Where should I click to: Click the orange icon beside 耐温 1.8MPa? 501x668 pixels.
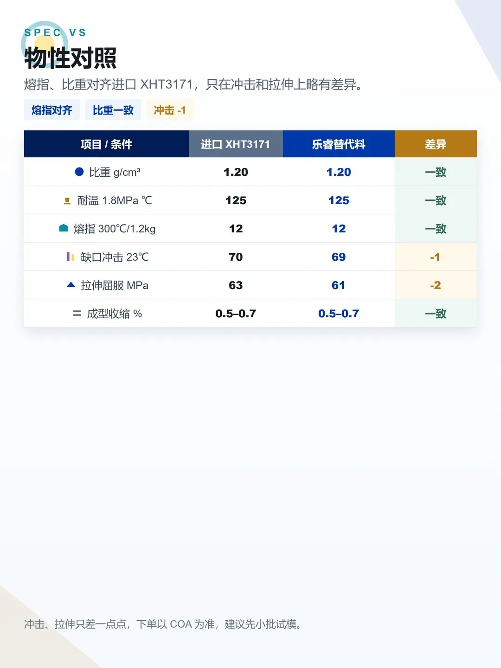[x=67, y=200]
